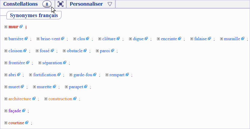250x129 pixels.
Task: Open external link icon beside courtine
Action: point(27,122)
